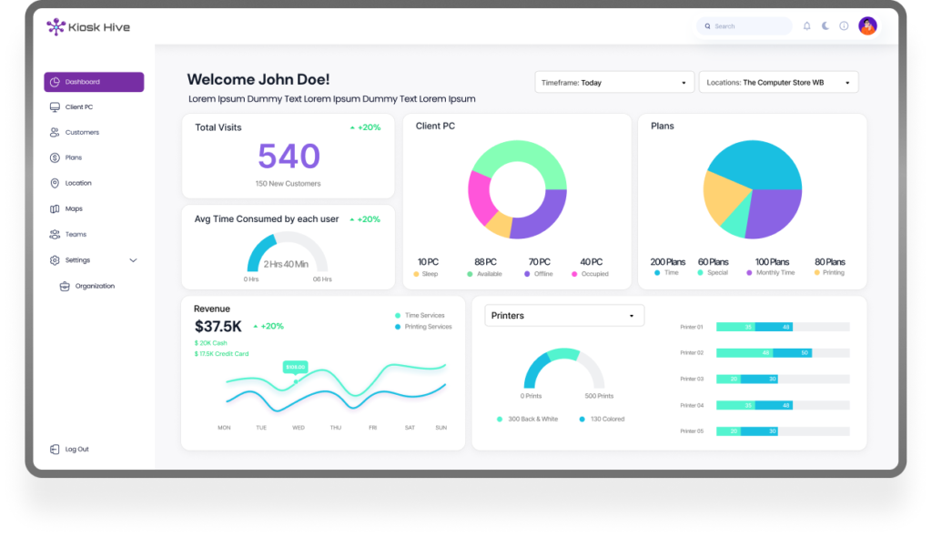Expand the Settings chevron
Image resolution: width=932 pixels, height=537 pixels.
coord(133,260)
